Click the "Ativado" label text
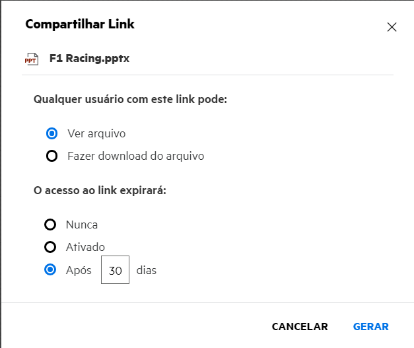Image resolution: width=414 pixels, height=348 pixels. tap(85, 247)
